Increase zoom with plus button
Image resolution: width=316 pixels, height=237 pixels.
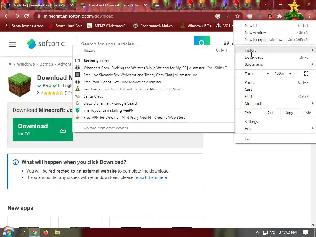(290, 73)
